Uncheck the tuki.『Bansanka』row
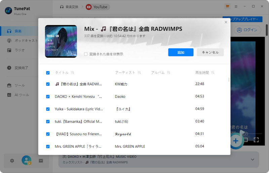The height and width of the screenshot is (173, 269). (x=48, y=122)
